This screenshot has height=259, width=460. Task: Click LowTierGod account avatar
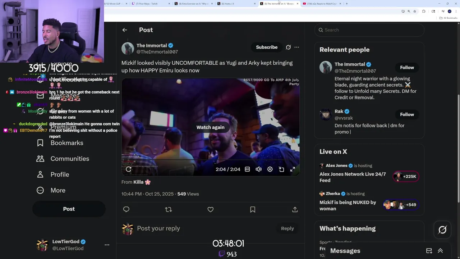[x=42, y=245]
